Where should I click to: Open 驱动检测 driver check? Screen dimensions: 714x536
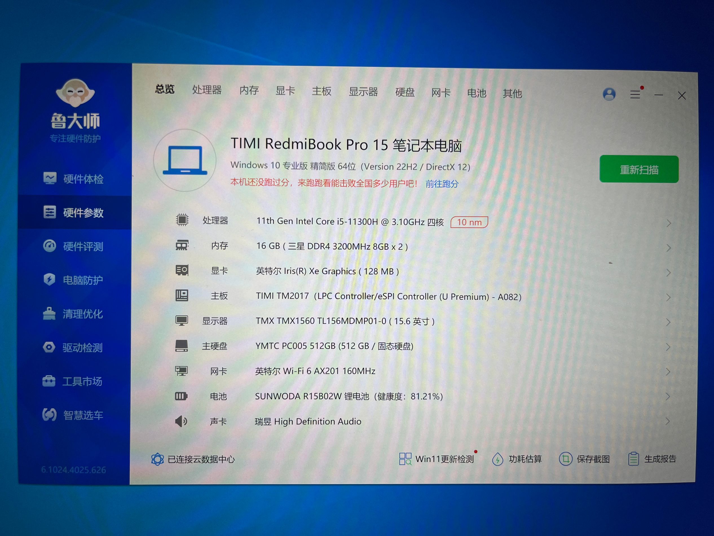73,348
